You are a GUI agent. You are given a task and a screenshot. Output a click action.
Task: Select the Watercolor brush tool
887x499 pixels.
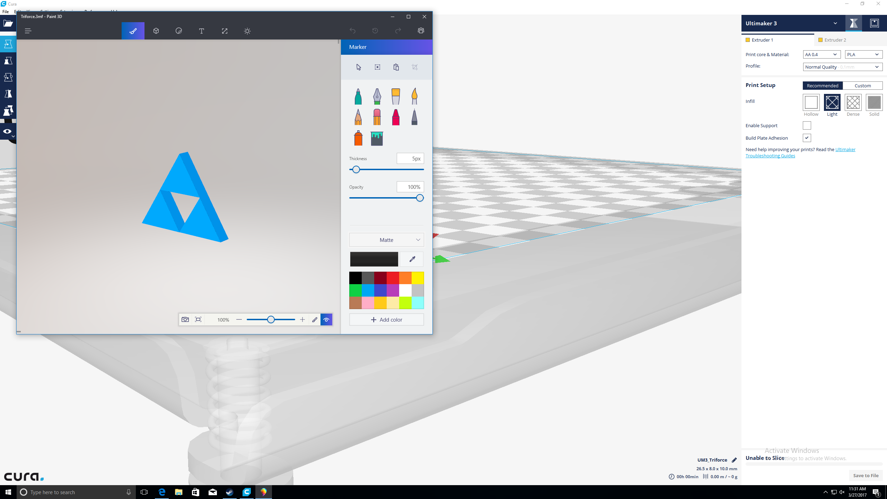414,96
